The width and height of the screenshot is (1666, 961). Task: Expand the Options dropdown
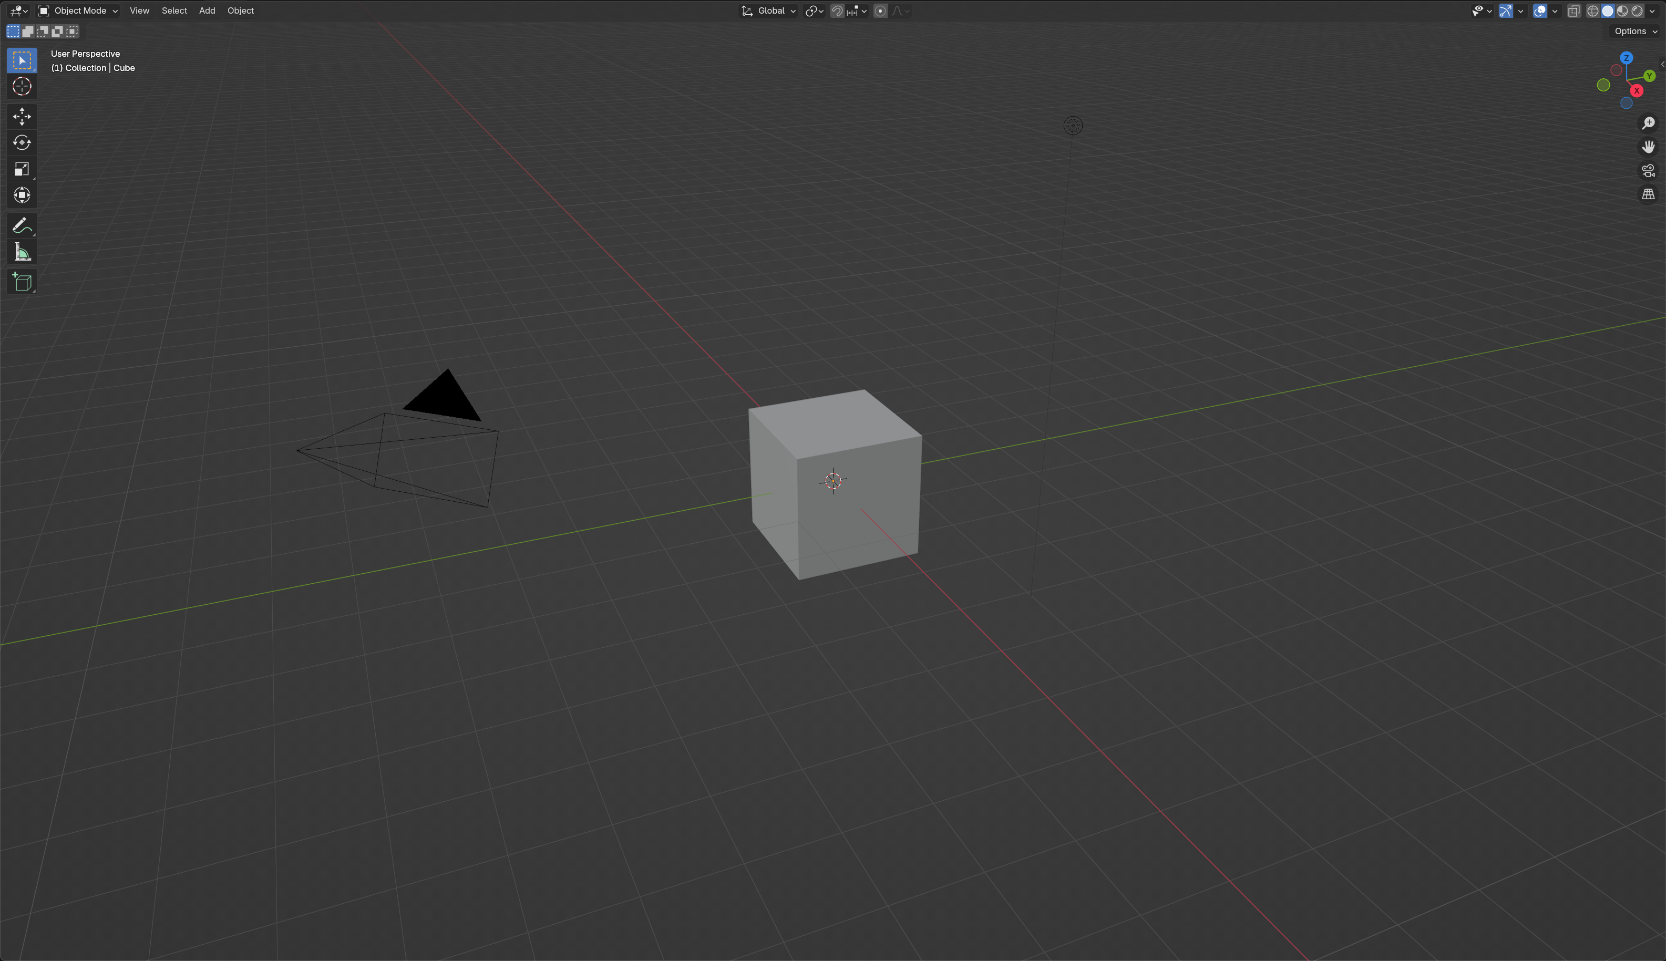point(1635,31)
